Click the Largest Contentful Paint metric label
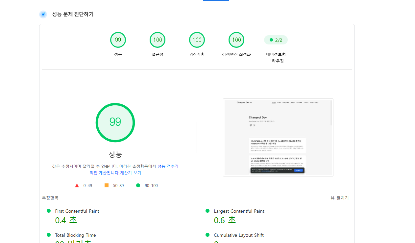Screen dimensions: 415x243 tap(239, 211)
